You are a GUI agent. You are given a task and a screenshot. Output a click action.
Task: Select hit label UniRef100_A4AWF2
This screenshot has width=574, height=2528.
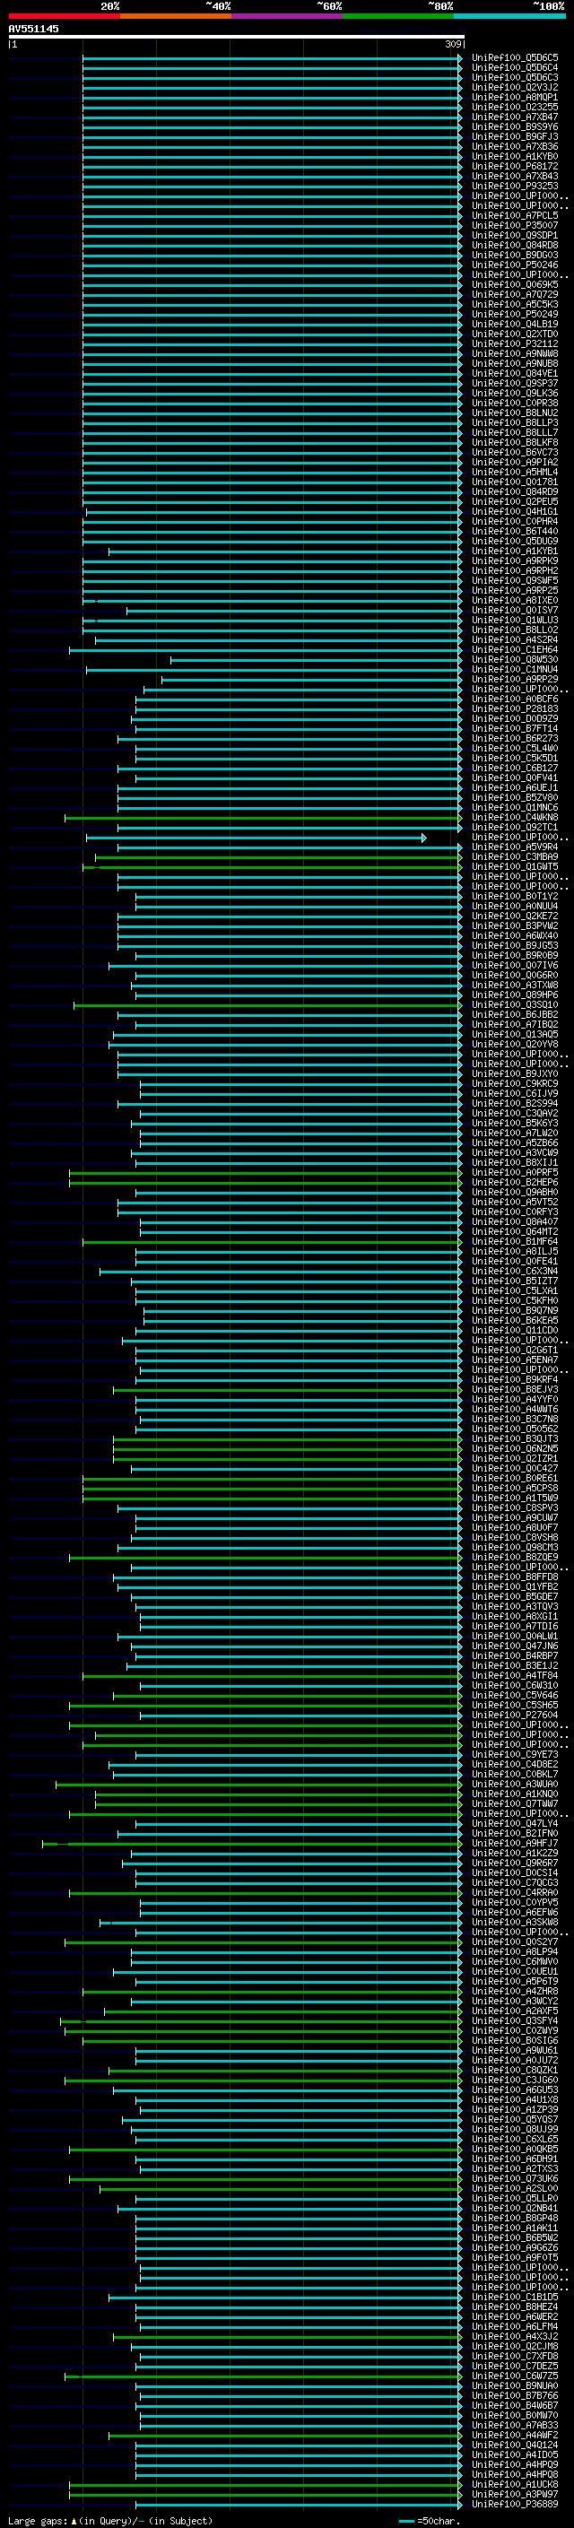click(x=515, y=2435)
